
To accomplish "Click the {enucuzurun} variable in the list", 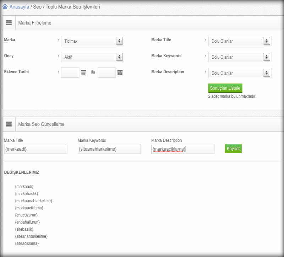I will [x=26, y=215].
